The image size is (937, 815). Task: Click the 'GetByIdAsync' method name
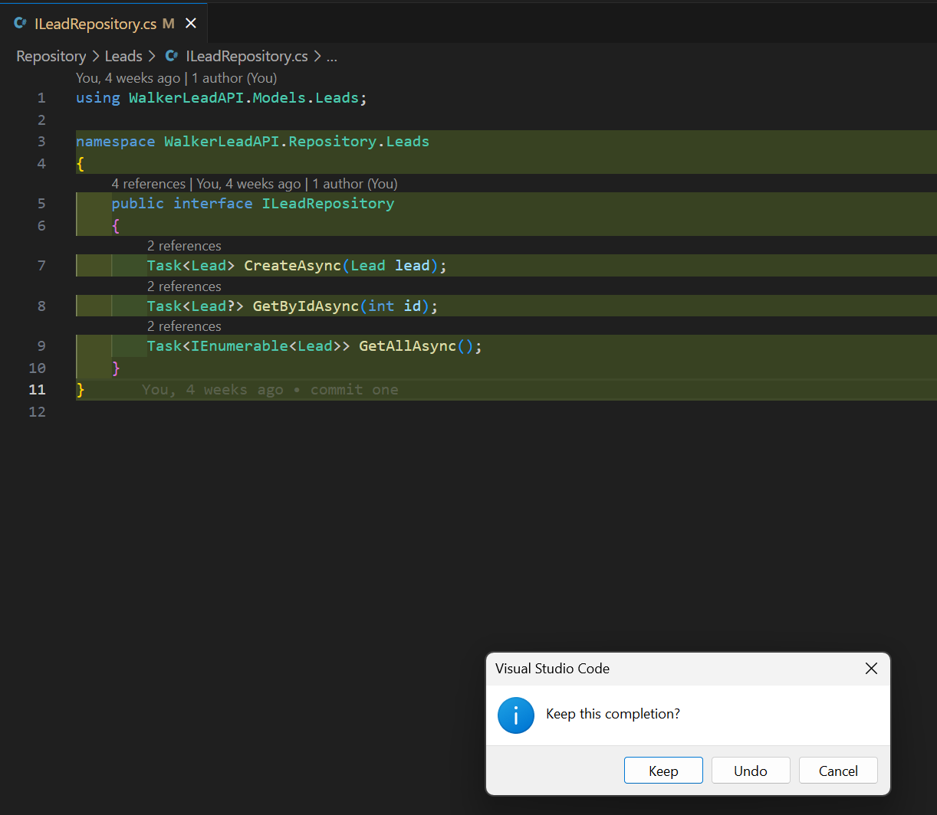(306, 306)
